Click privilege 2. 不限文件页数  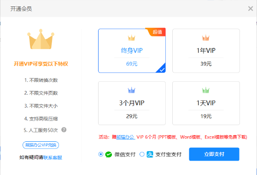pyautogui.click(x=41, y=93)
